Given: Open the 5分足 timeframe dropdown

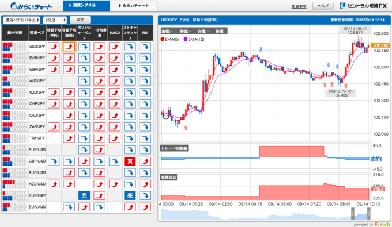Looking at the screenshot, I should (x=55, y=20).
